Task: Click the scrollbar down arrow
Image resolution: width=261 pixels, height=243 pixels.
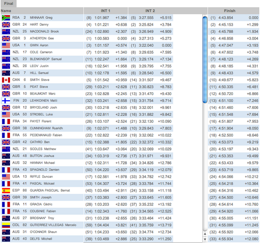Action: (x=205, y=239)
